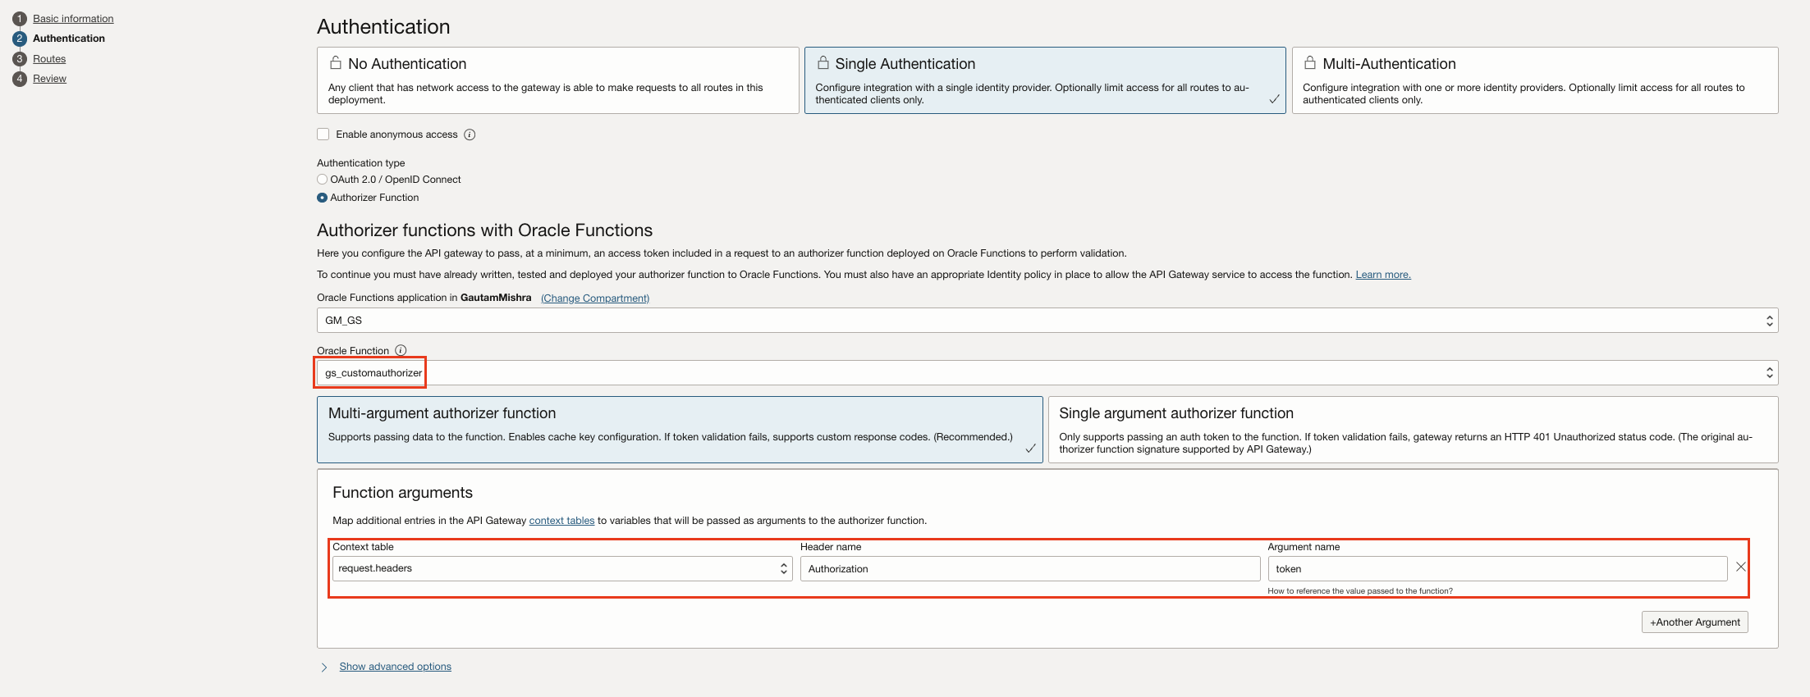
Task: Click the lock icon on Multi-Authentication card
Action: click(x=1310, y=63)
